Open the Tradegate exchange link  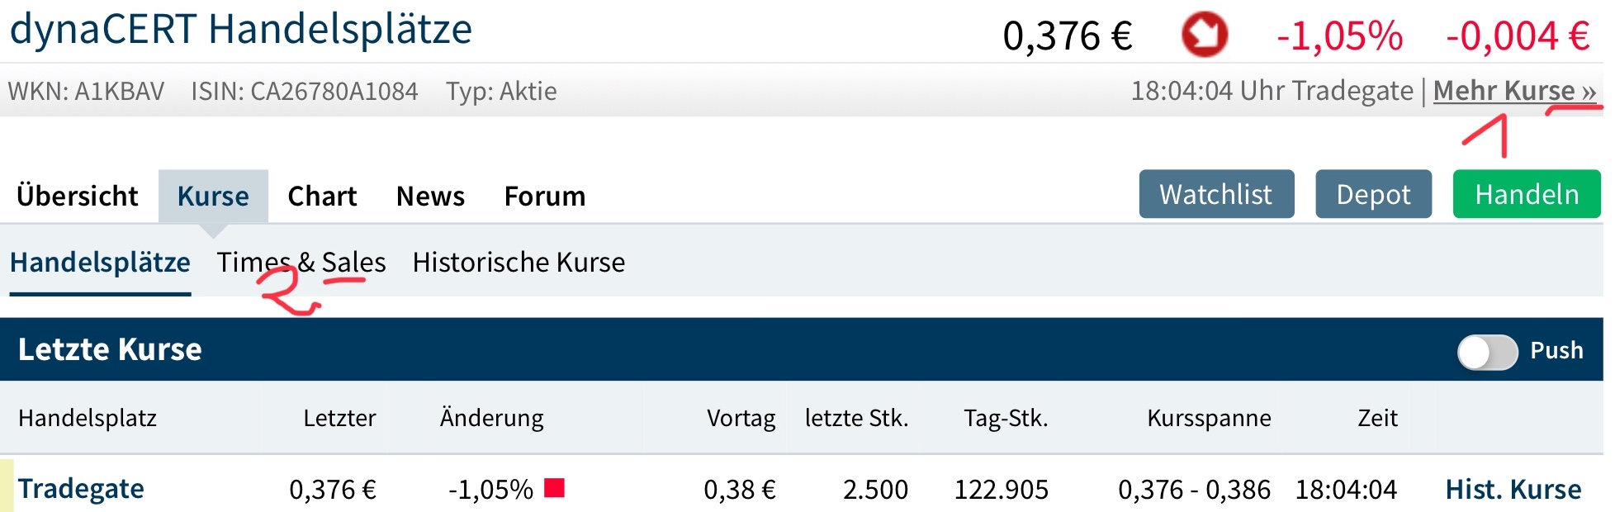click(81, 489)
